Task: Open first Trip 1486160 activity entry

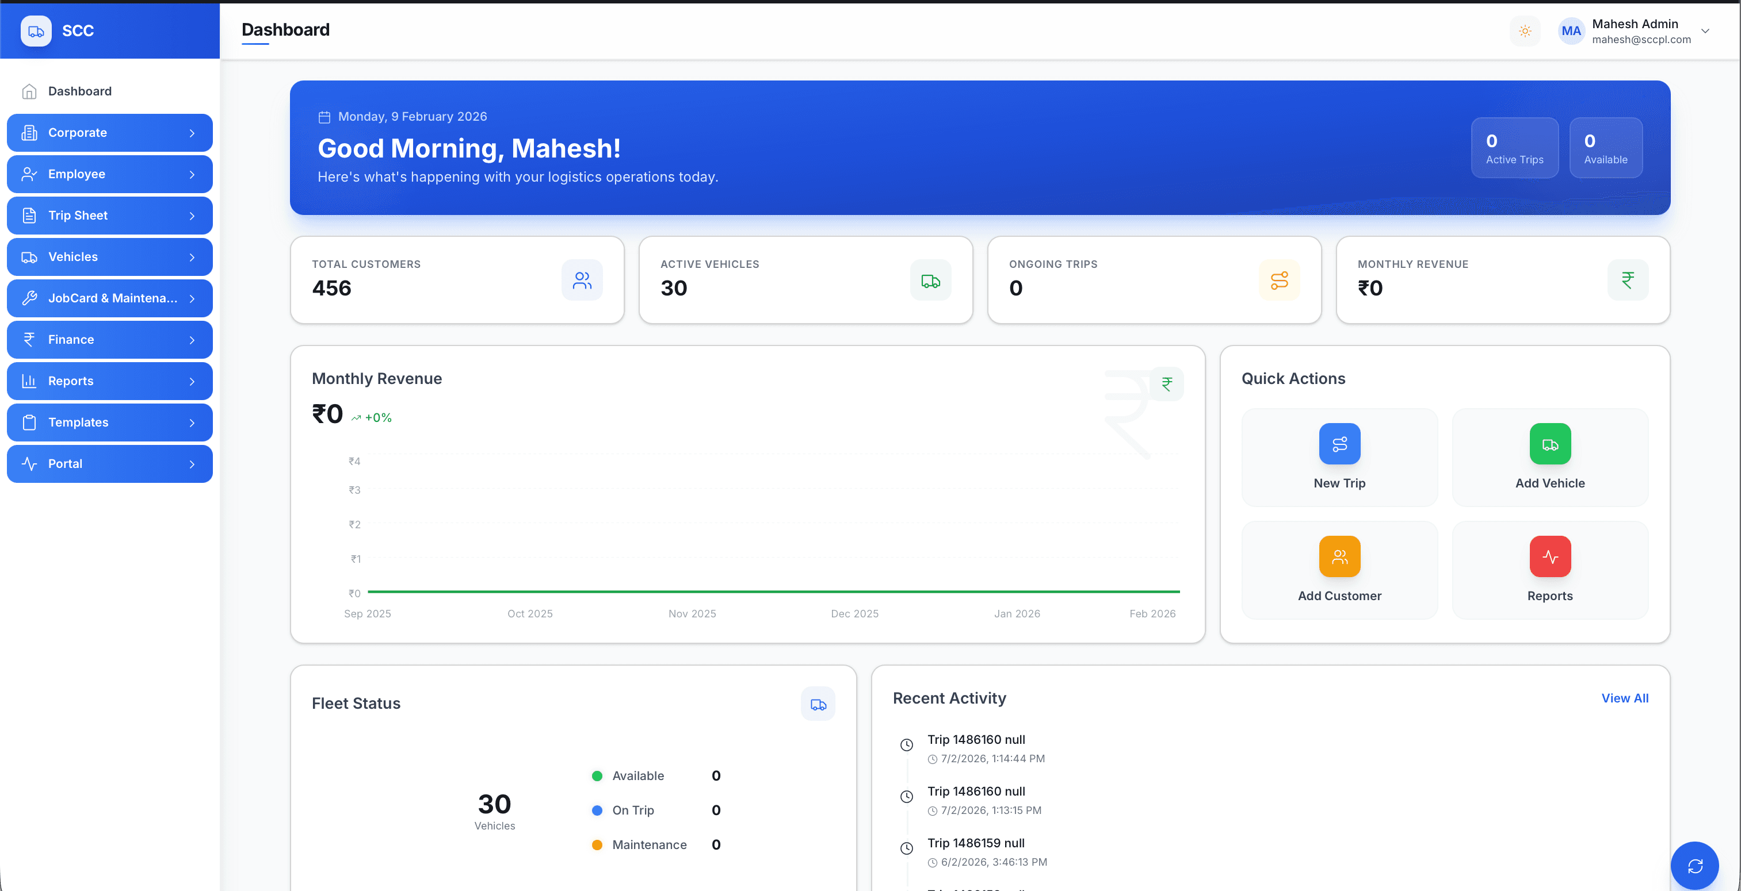Action: 976,740
